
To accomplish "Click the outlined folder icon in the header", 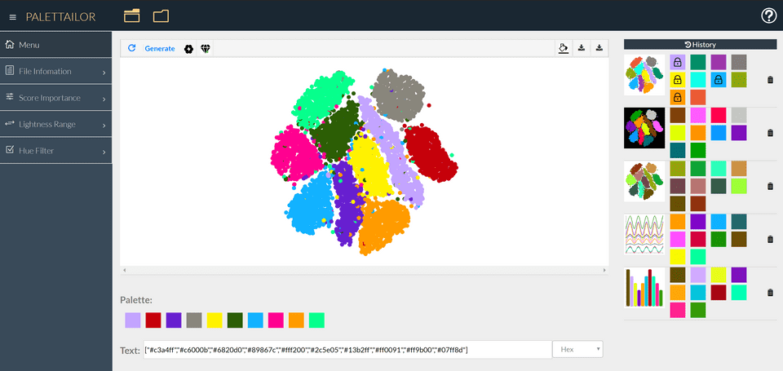I will point(161,15).
